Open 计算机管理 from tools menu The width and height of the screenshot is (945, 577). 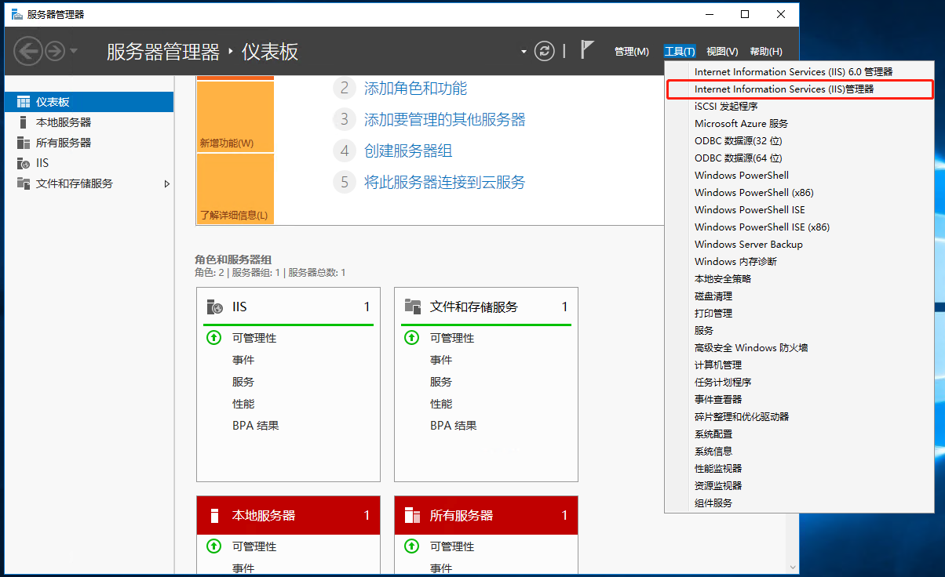800,365
